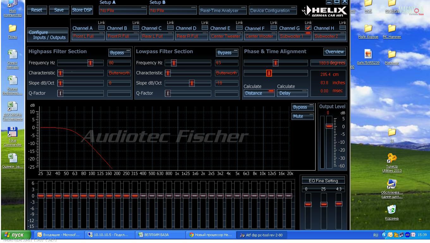Image resolution: width=430 pixels, height=243 pixels.
Task: Click the Output Level fader handle
Action: pyautogui.click(x=329, y=126)
